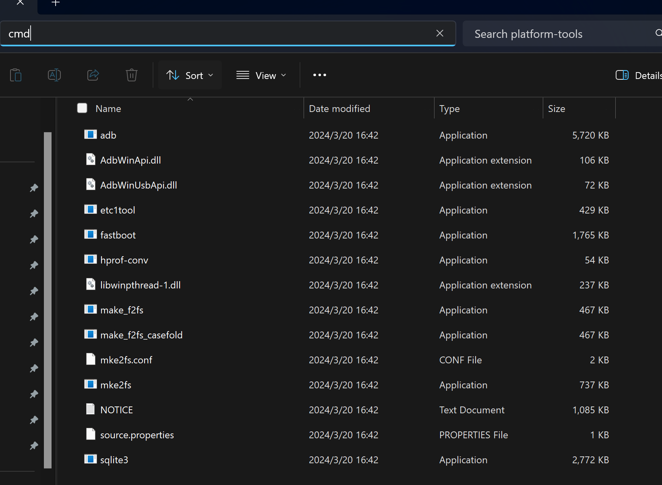The height and width of the screenshot is (485, 662).
Task: Click the hprof-conv application icon
Action: tap(91, 259)
